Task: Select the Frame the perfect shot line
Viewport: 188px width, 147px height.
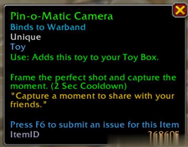Action: (93, 78)
